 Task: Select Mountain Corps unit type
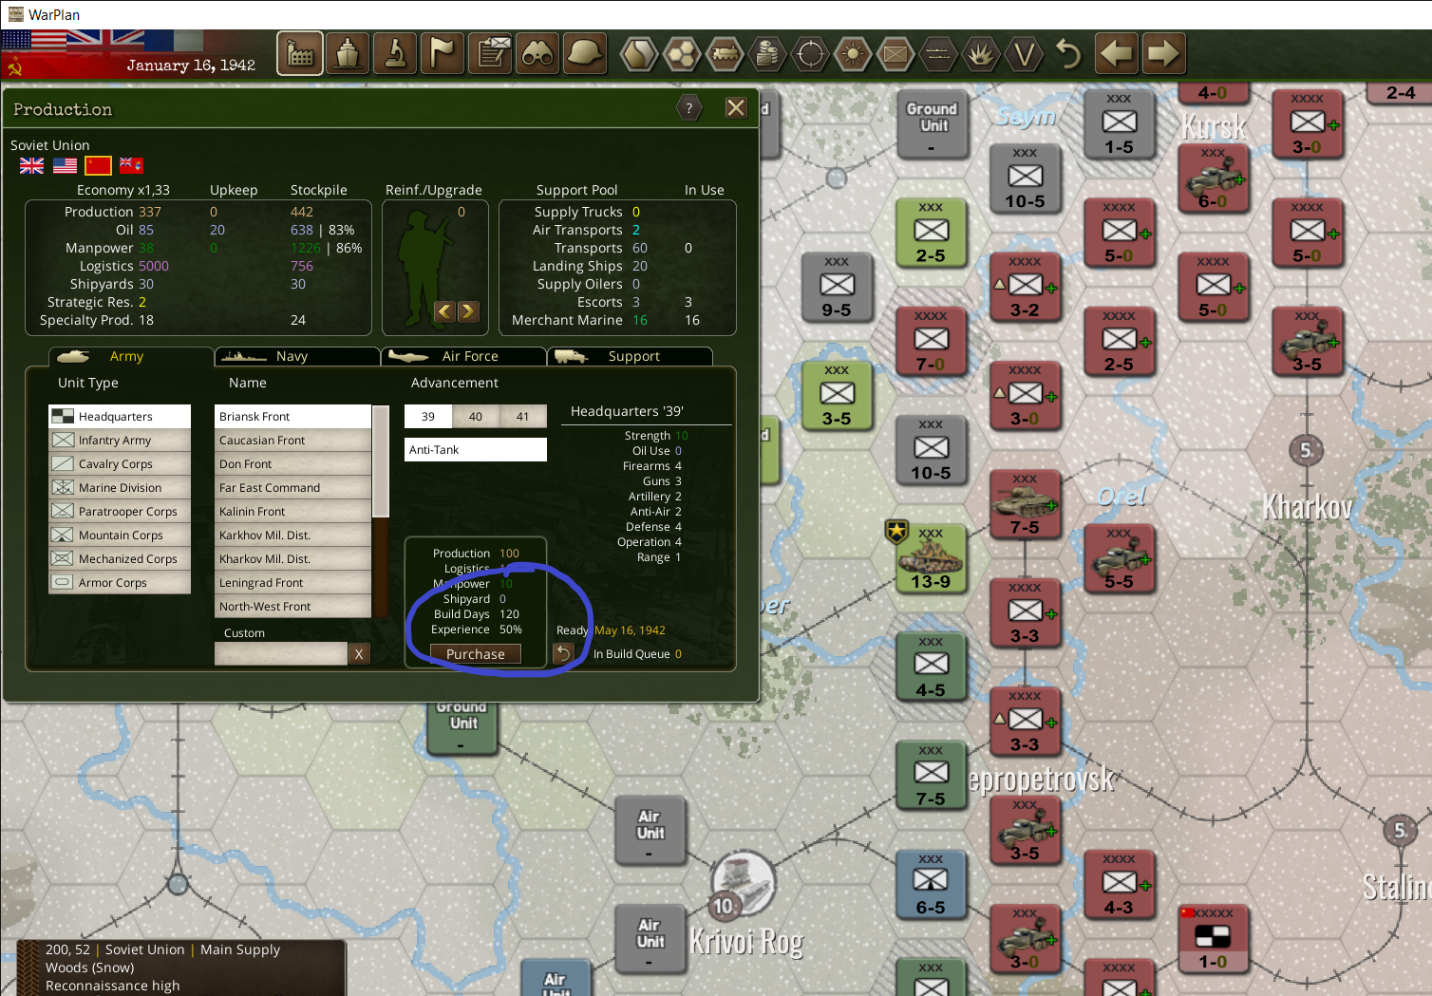coord(120,535)
